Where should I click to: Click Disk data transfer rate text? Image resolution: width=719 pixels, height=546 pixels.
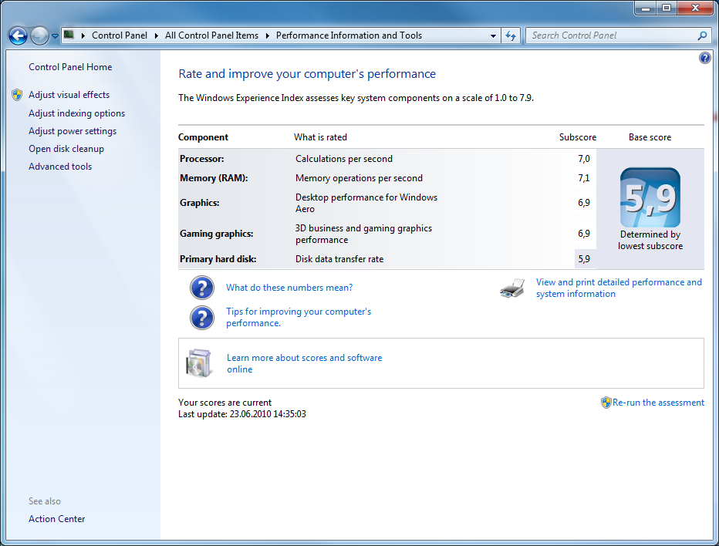pos(339,259)
